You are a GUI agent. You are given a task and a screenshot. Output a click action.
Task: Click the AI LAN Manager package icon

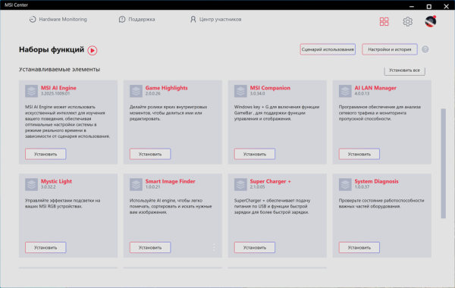click(x=345, y=91)
